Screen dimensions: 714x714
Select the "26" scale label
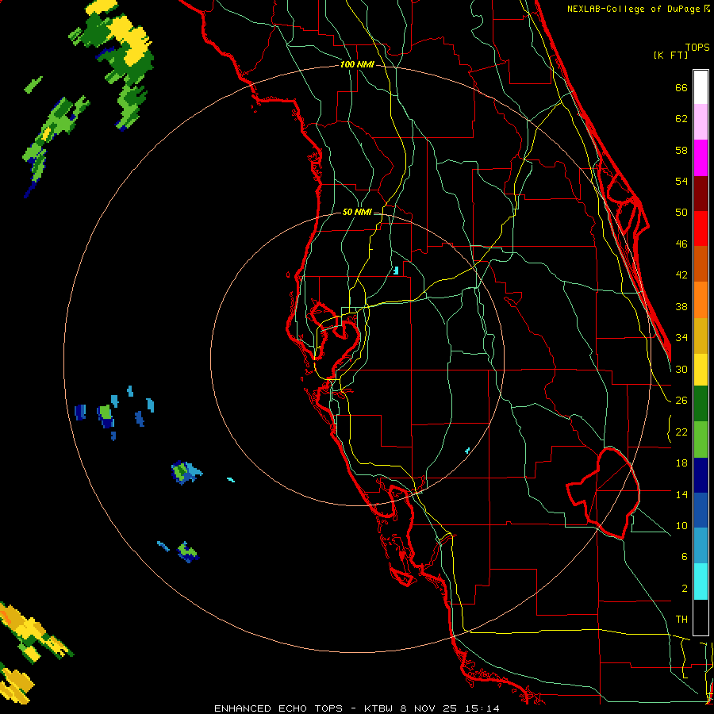(681, 401)
